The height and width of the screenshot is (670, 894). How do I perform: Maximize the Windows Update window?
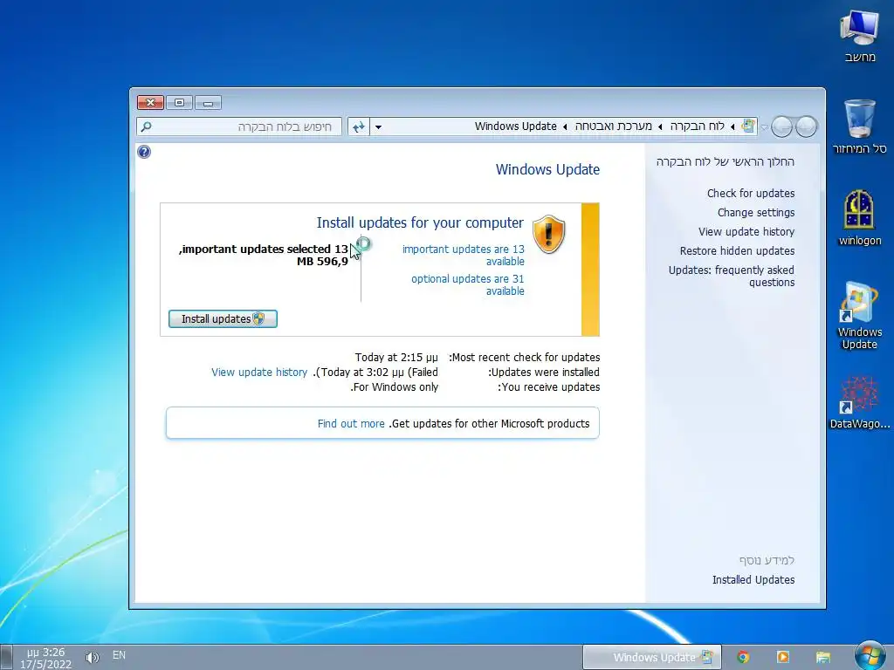click(x=179, y=103)
